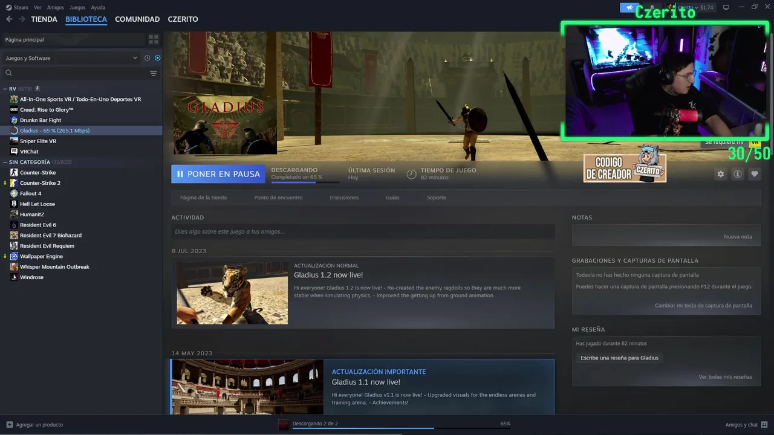
Task: Open the Discusiones link
Action: click(x=344, y=198)
